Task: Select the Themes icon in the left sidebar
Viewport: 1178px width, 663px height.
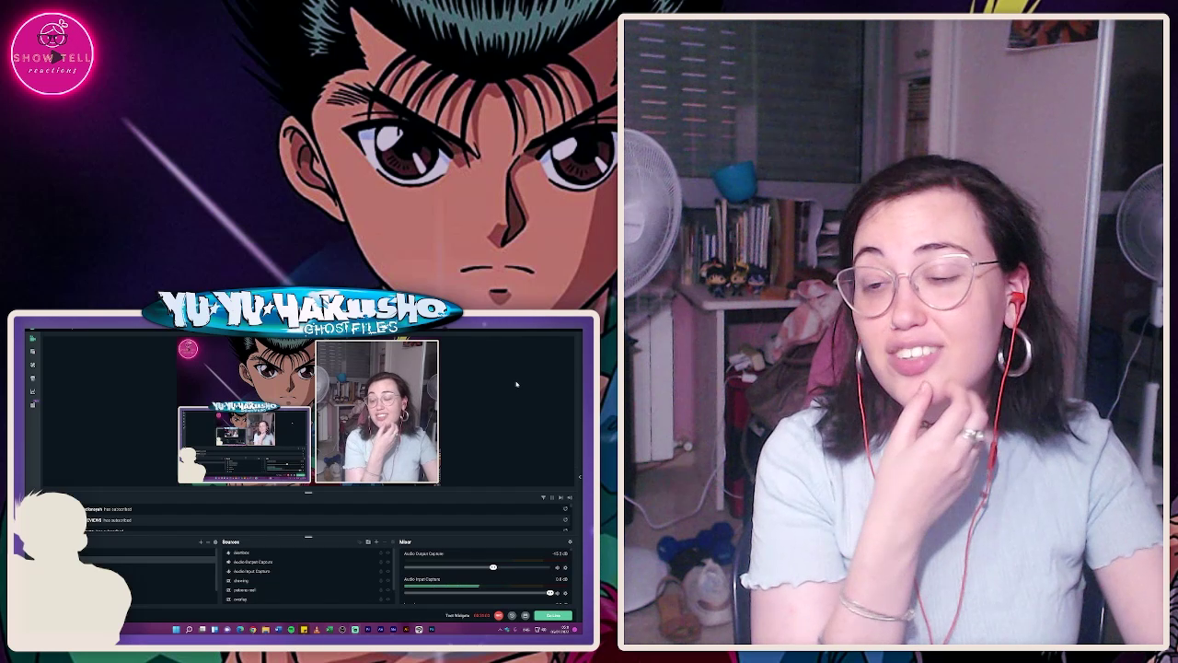Action: (x=31, y=351)
